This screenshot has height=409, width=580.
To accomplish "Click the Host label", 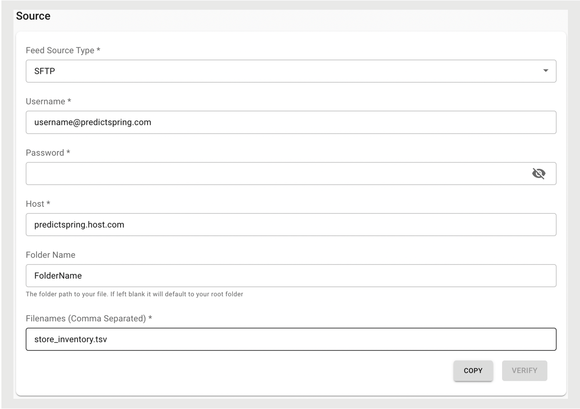I will click(38, 204).
